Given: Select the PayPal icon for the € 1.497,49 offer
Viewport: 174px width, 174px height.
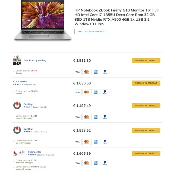Looking at the screenshot, I should point(105,117).
